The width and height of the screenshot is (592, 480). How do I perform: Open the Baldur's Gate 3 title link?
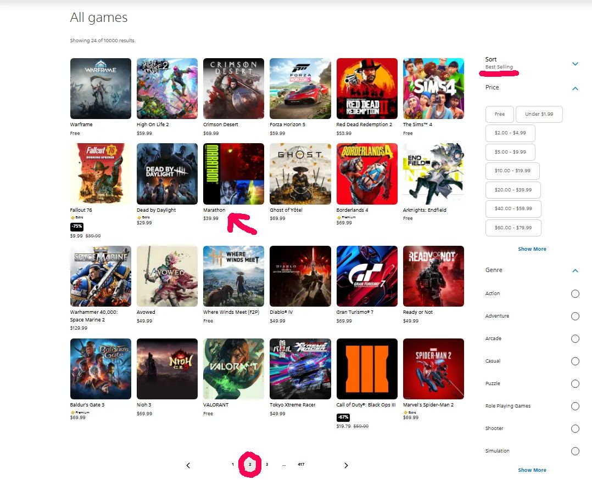click(87, 405)
